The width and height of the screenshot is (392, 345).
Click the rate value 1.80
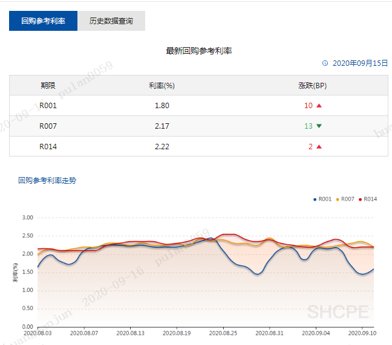[162, 106]
